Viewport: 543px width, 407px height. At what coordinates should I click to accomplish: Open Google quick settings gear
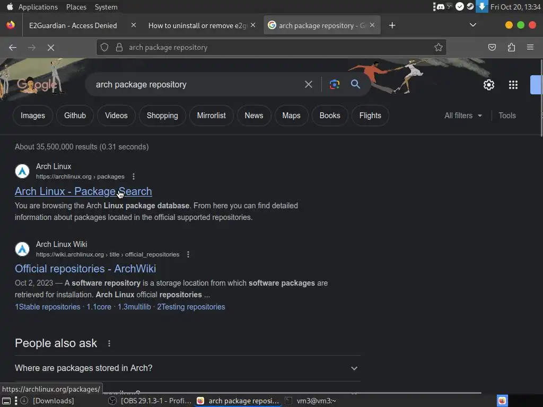[488, 85]
